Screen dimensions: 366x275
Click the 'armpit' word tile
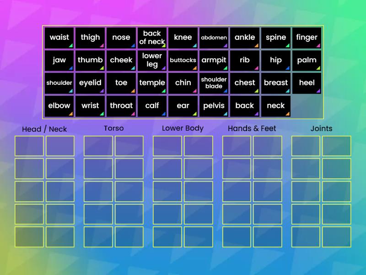(214, 60)
